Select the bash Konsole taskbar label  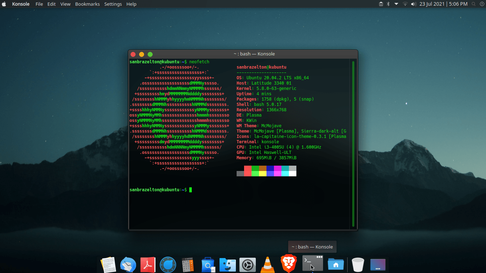tap(312, 246)
